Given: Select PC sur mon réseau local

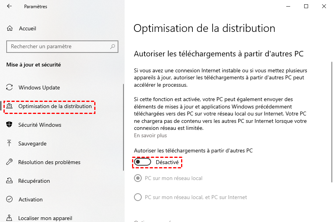Looking at the screenshot, I should (x=137, y=178).
